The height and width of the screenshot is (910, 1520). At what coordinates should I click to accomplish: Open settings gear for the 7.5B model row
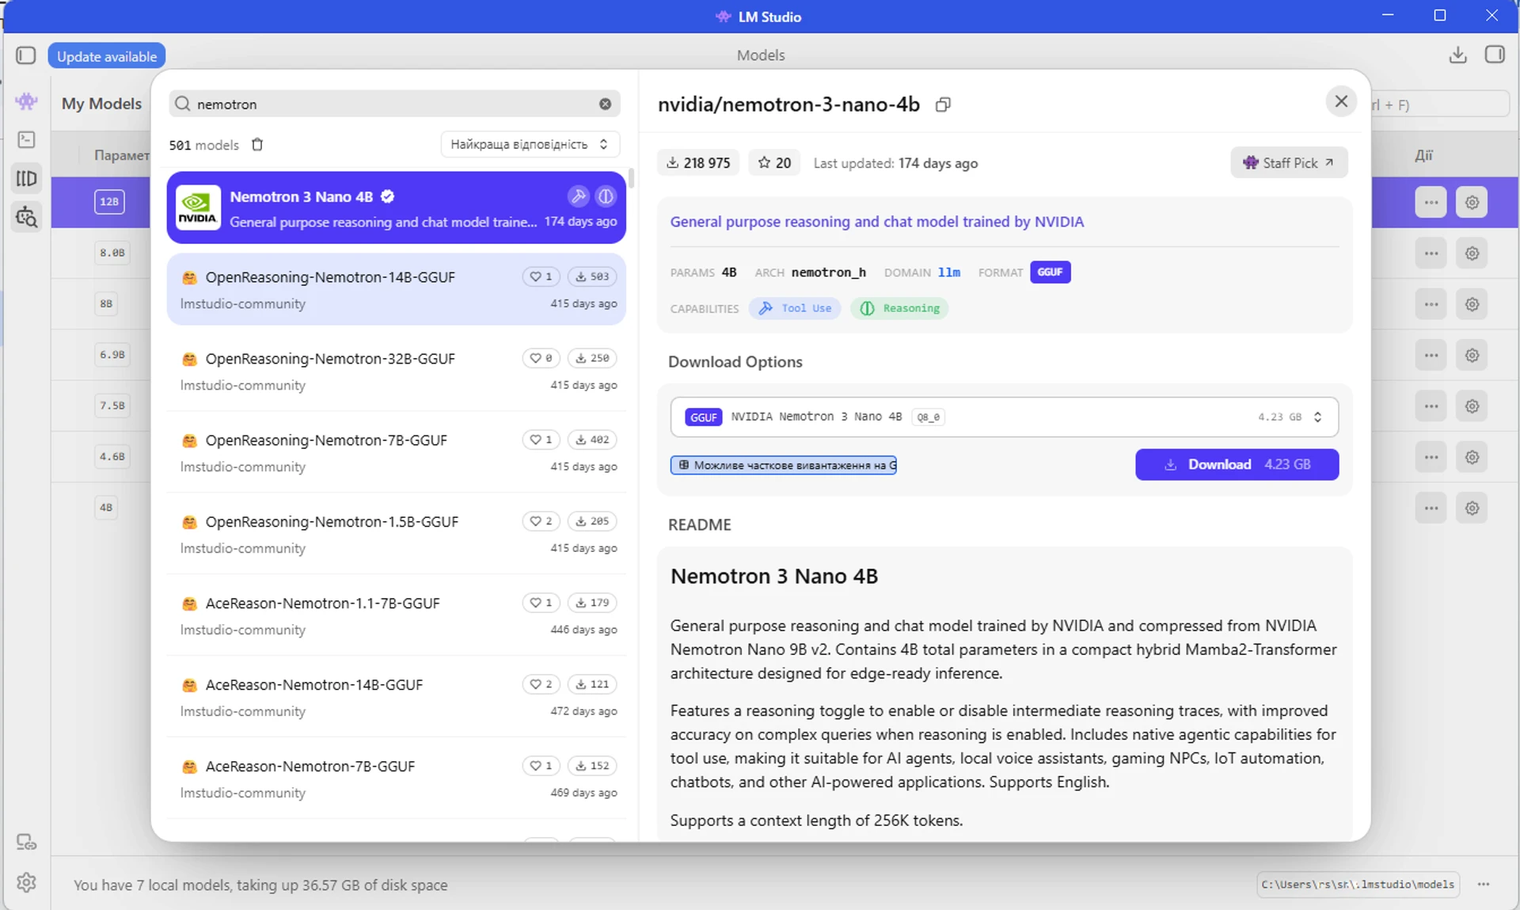1472,406
